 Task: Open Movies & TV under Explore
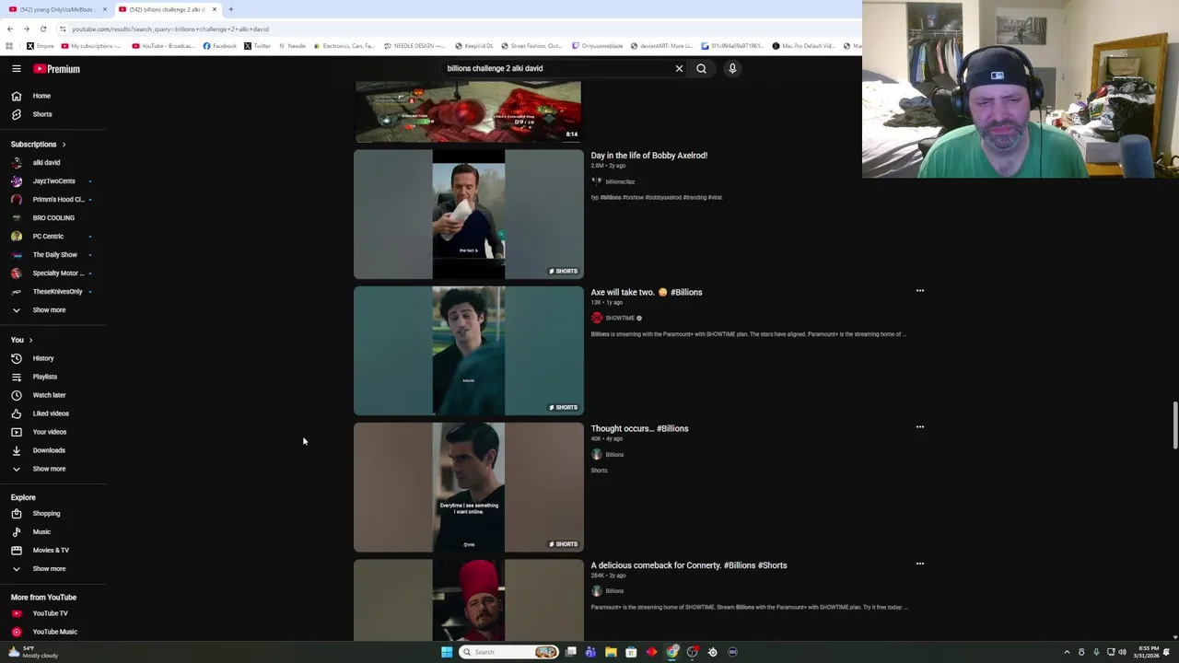[51, 551]
